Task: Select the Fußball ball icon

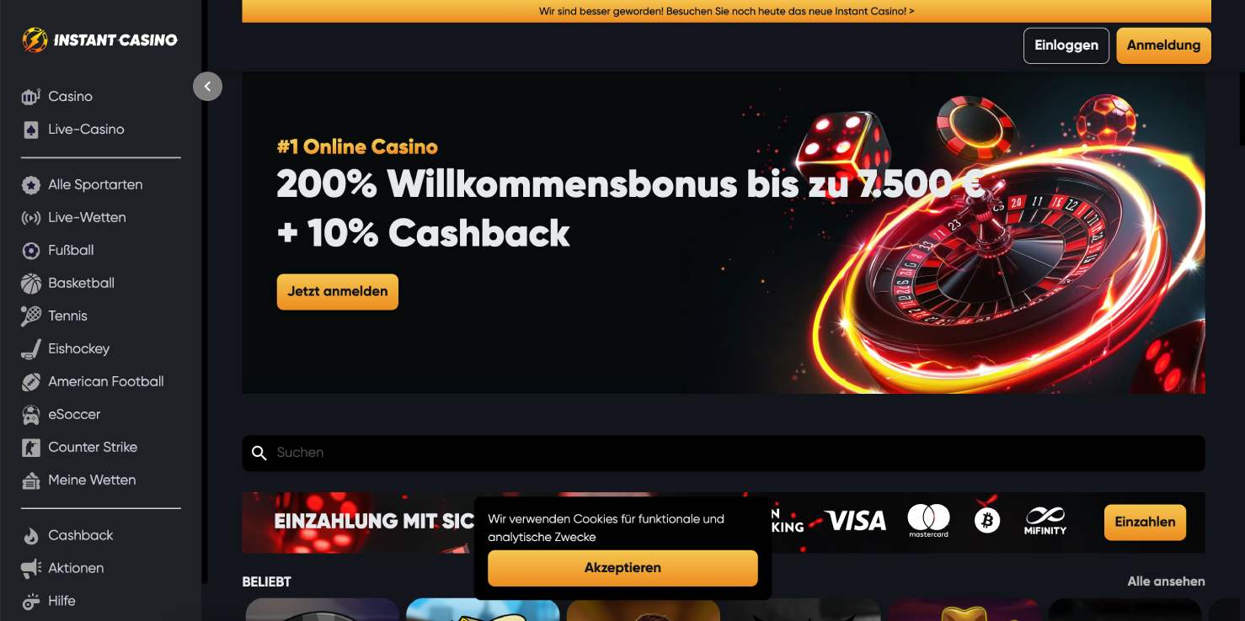Action: coord(31,251)
